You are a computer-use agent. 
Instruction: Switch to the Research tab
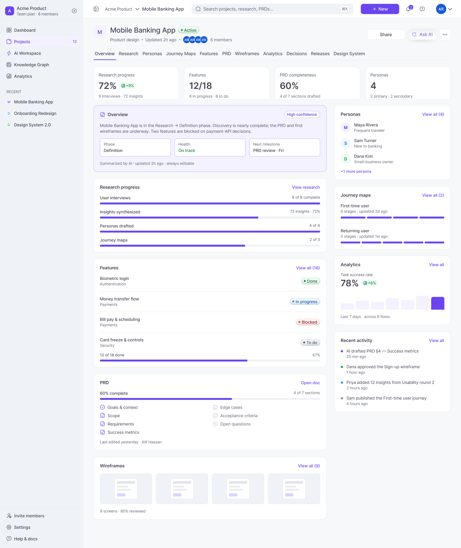coord(129,54)
